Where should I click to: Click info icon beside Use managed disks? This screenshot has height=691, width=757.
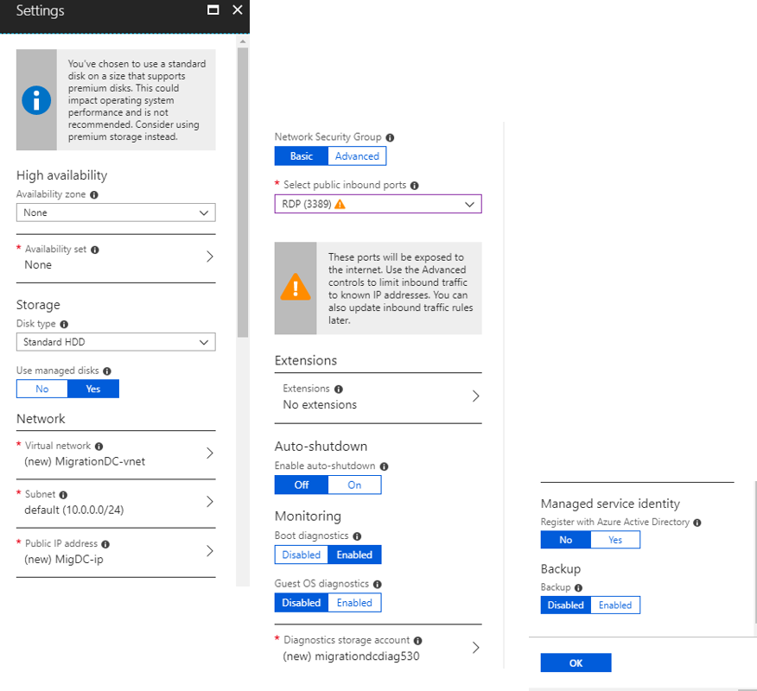click(x=107, y=371)
